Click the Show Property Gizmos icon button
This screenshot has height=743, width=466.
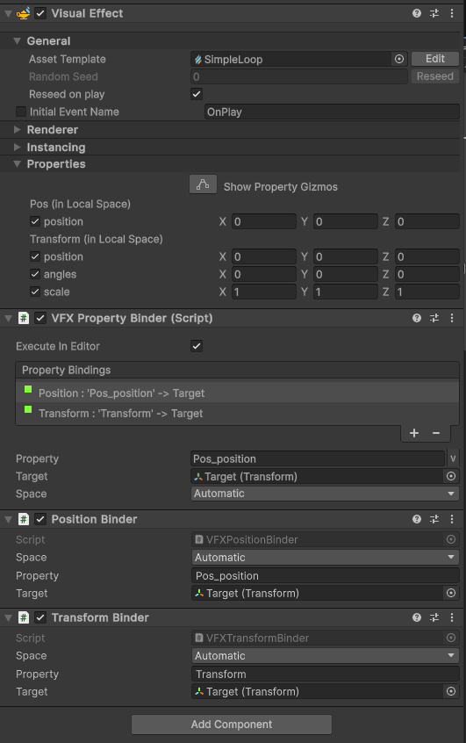point(204,184)
